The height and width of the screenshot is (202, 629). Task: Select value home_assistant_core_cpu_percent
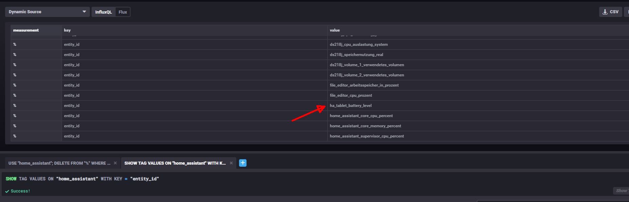coord(361,116)
